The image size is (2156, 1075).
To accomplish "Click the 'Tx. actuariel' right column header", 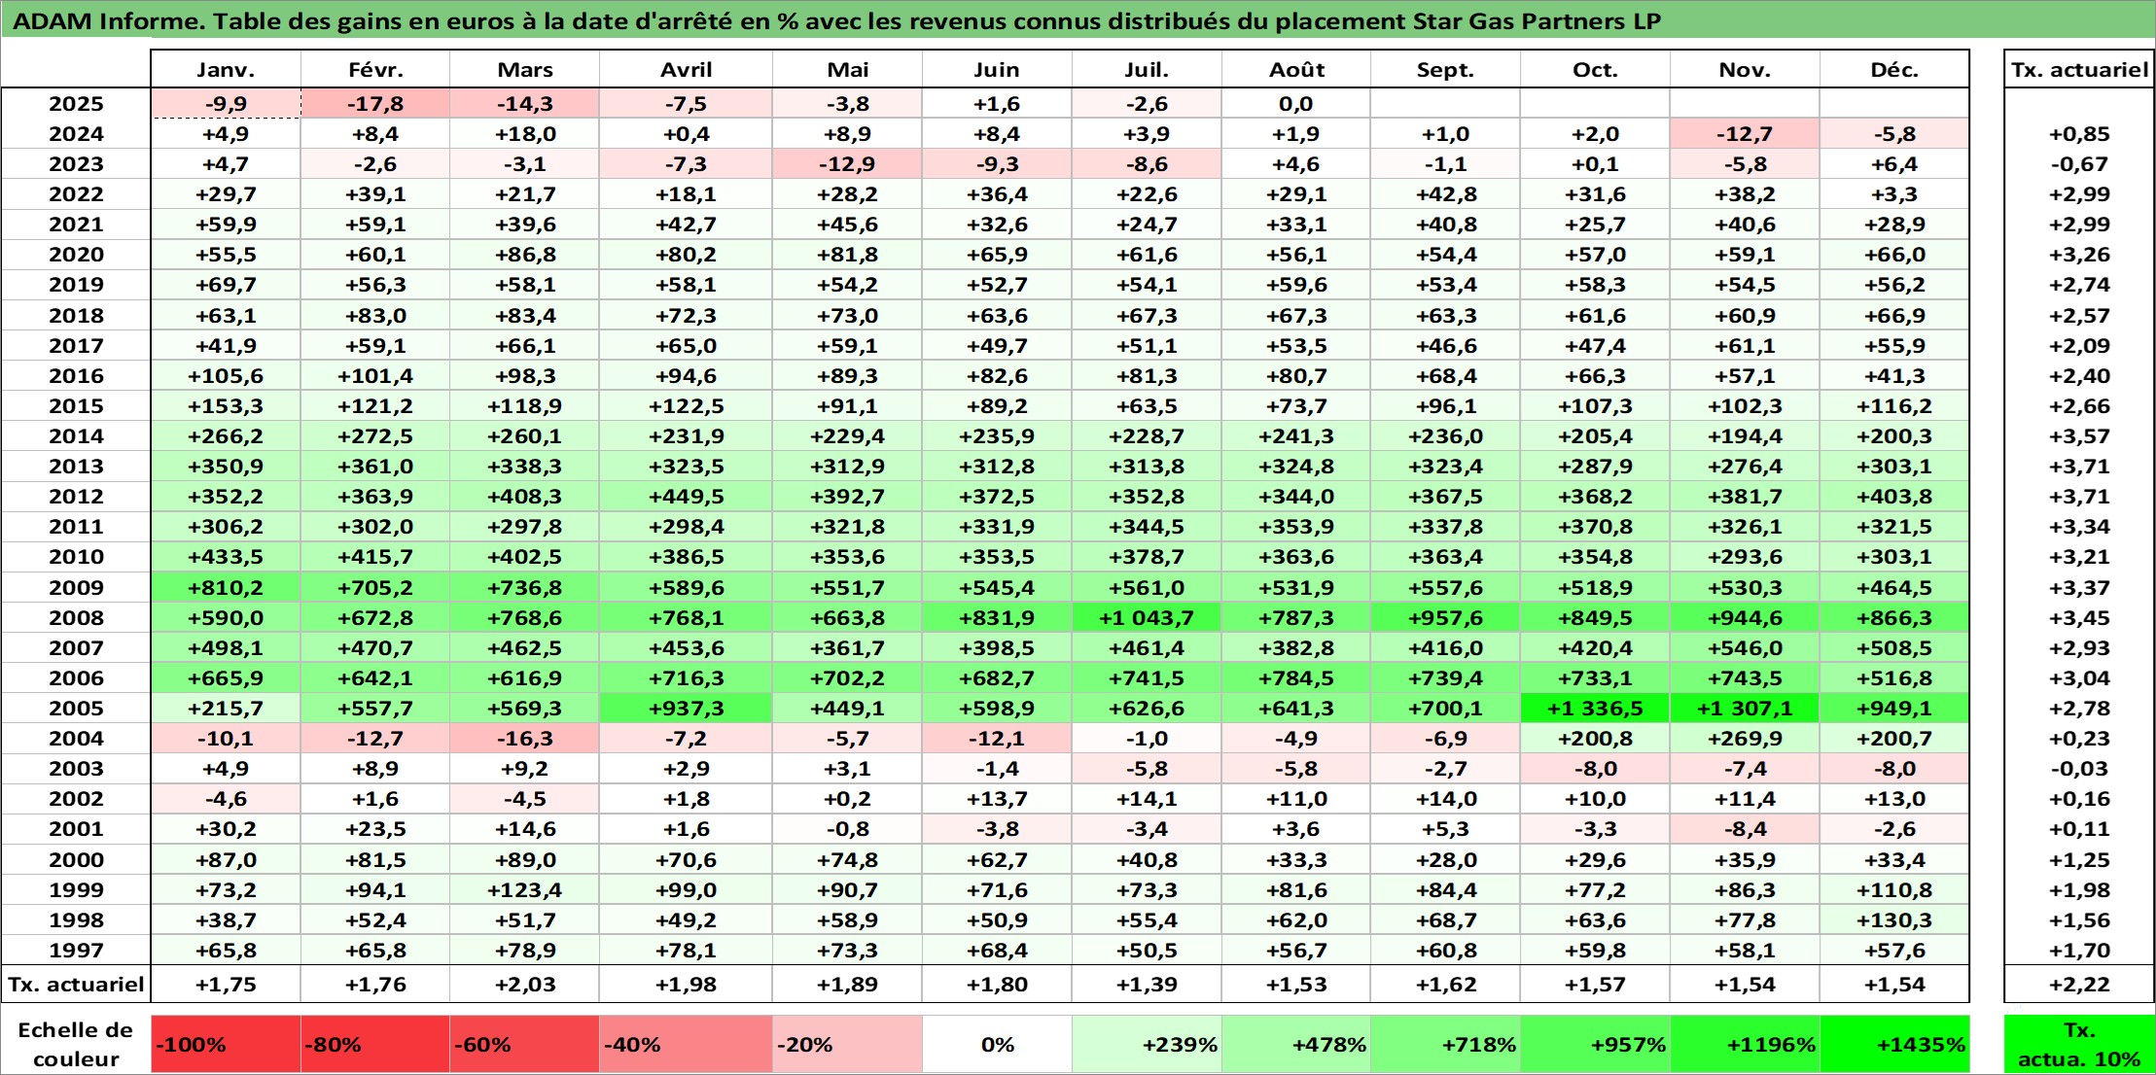I will (2079, 69).
